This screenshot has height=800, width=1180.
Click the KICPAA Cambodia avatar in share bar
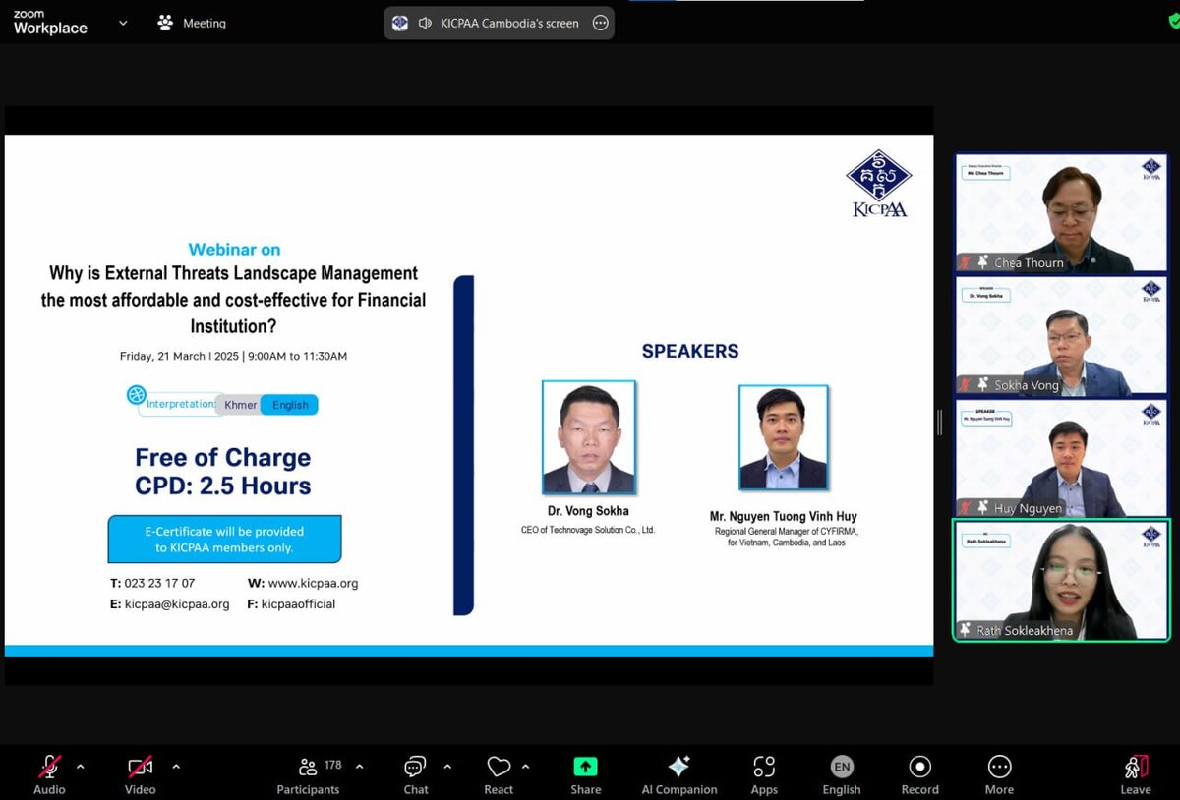(x=399, y=23)
